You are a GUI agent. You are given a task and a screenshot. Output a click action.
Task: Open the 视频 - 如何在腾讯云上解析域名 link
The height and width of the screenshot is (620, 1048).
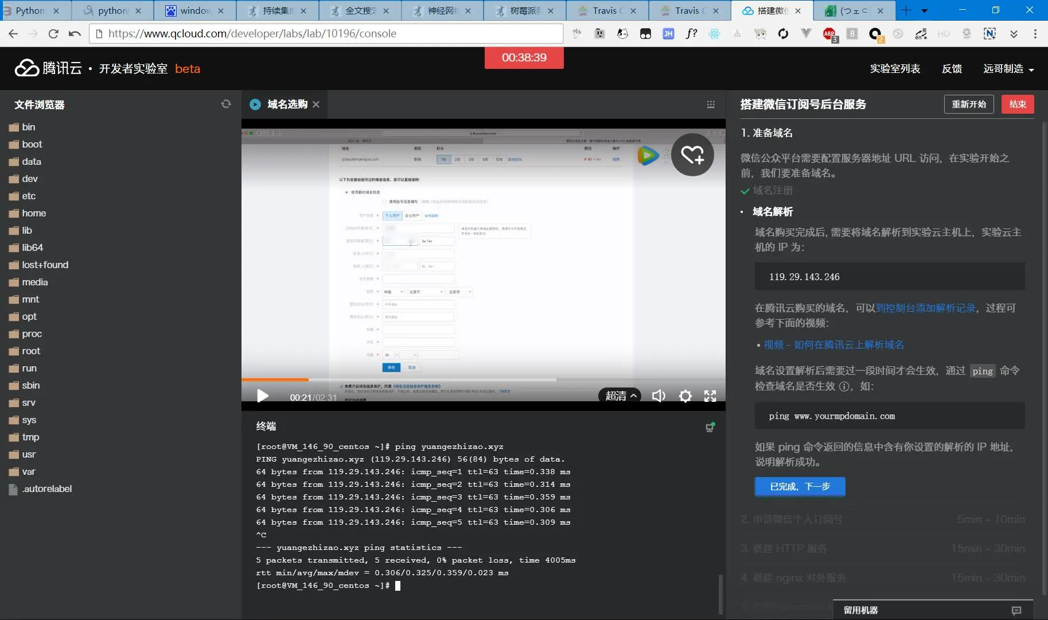(833, 345)
